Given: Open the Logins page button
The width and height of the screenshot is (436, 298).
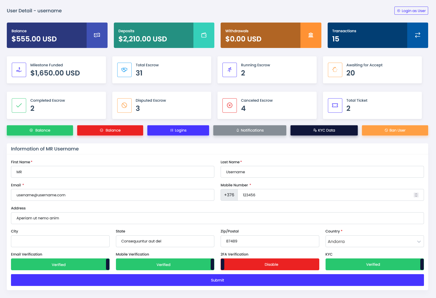Looking at the screenshot, I should tap(178, 130).
